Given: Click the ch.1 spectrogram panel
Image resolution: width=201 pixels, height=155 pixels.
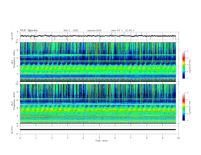Looking at the screenshot, I should (x=98, y=62).
